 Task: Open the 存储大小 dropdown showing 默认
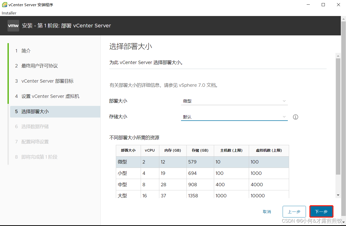pos(234,117)
